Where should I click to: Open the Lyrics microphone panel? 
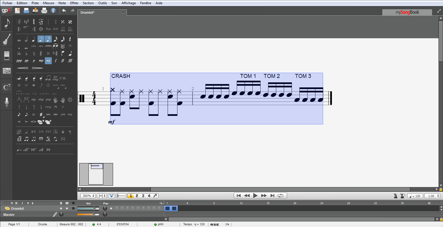tap(6, 102)
